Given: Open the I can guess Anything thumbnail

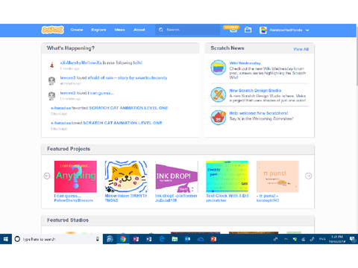Looking at the screenshot, I should click(75, 176).
